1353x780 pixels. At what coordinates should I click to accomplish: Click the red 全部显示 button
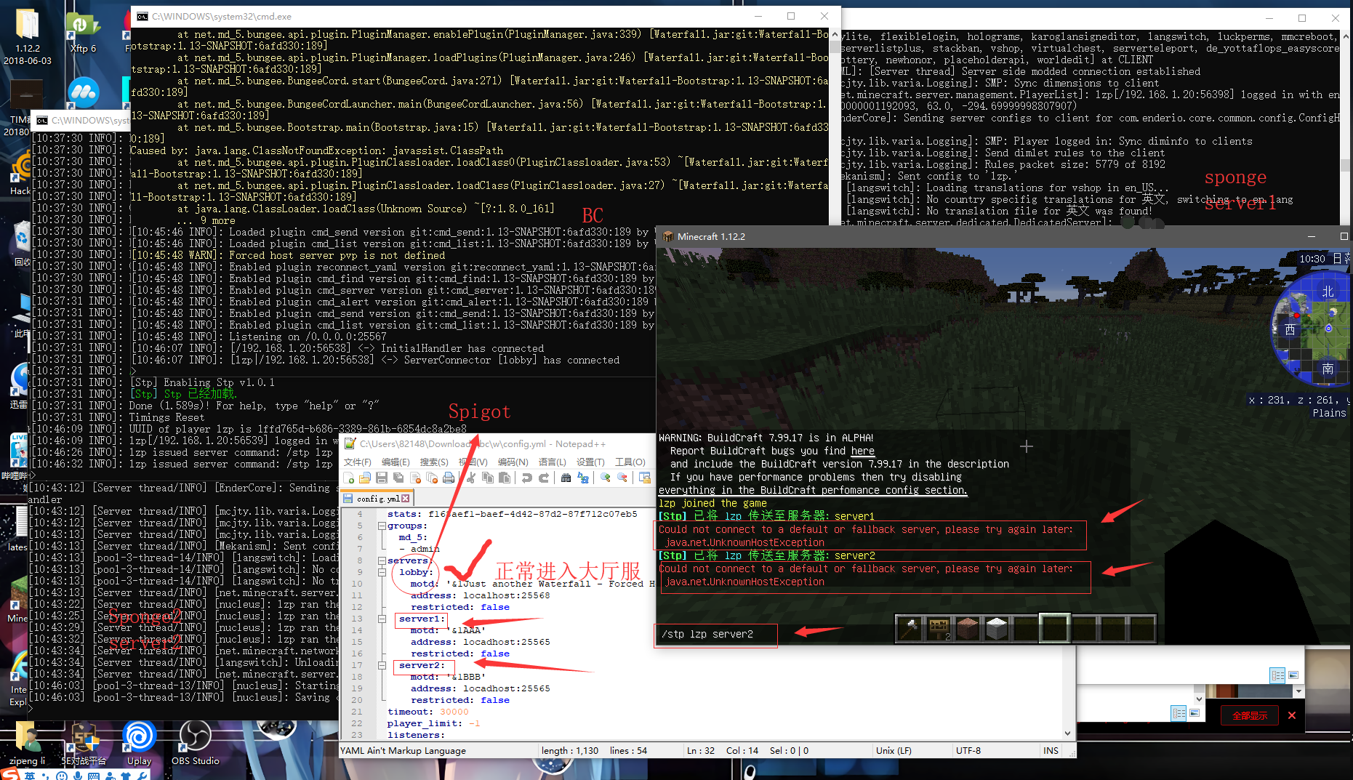coord(1250,715)
